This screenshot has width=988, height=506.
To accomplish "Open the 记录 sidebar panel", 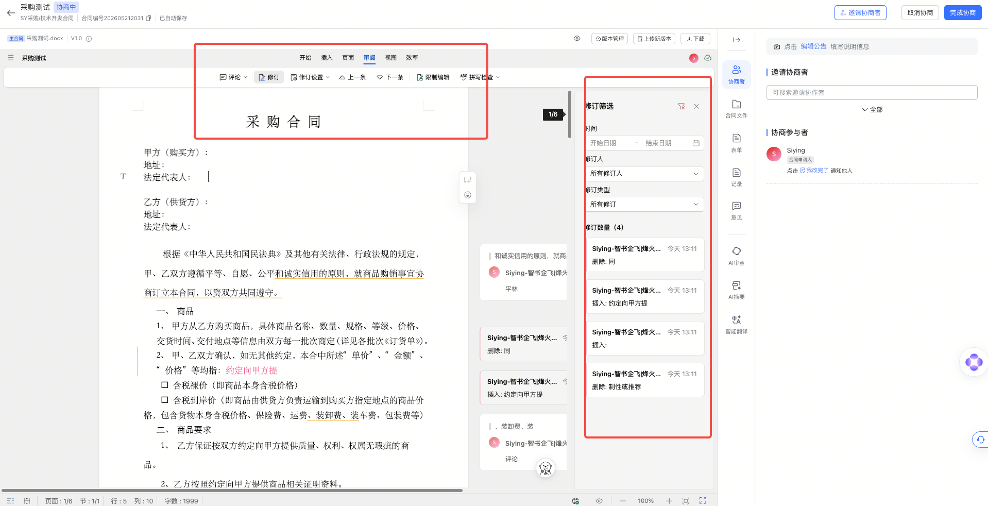I will tap(737, 177).
